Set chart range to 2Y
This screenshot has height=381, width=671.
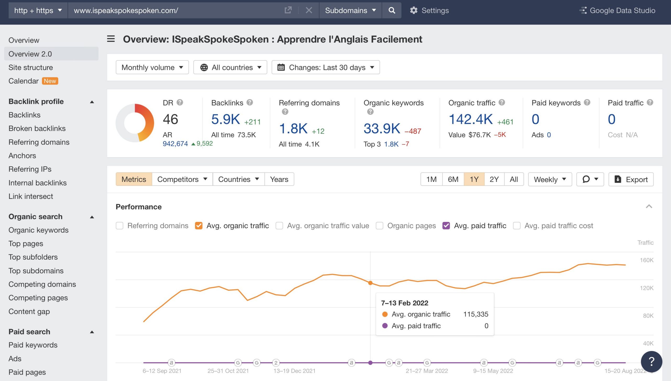[x=494, y=179]
